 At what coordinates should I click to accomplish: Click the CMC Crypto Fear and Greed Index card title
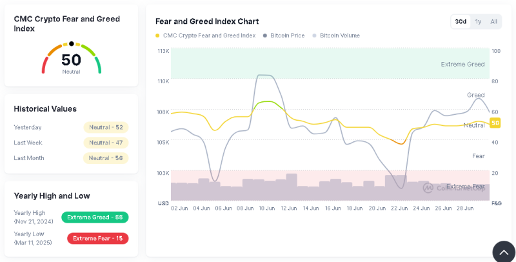tap(67, 24)
